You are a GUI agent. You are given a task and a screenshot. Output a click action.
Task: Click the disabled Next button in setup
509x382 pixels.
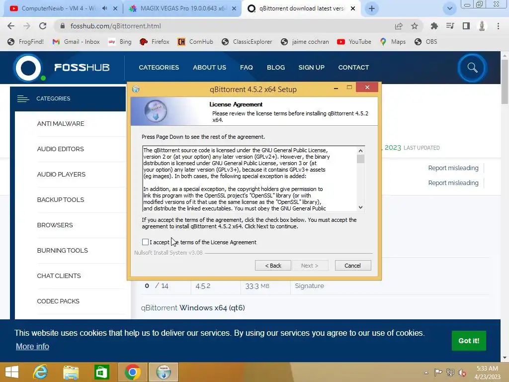point(310,266)
